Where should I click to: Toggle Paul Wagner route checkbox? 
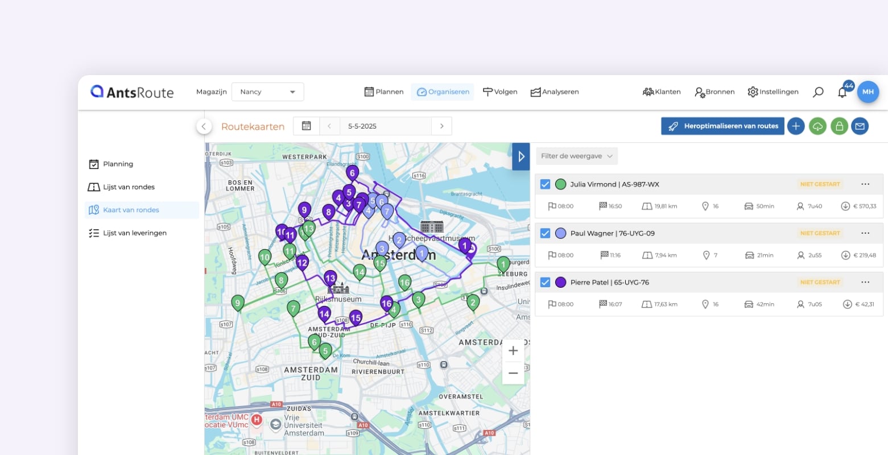(x=545, y=233)
